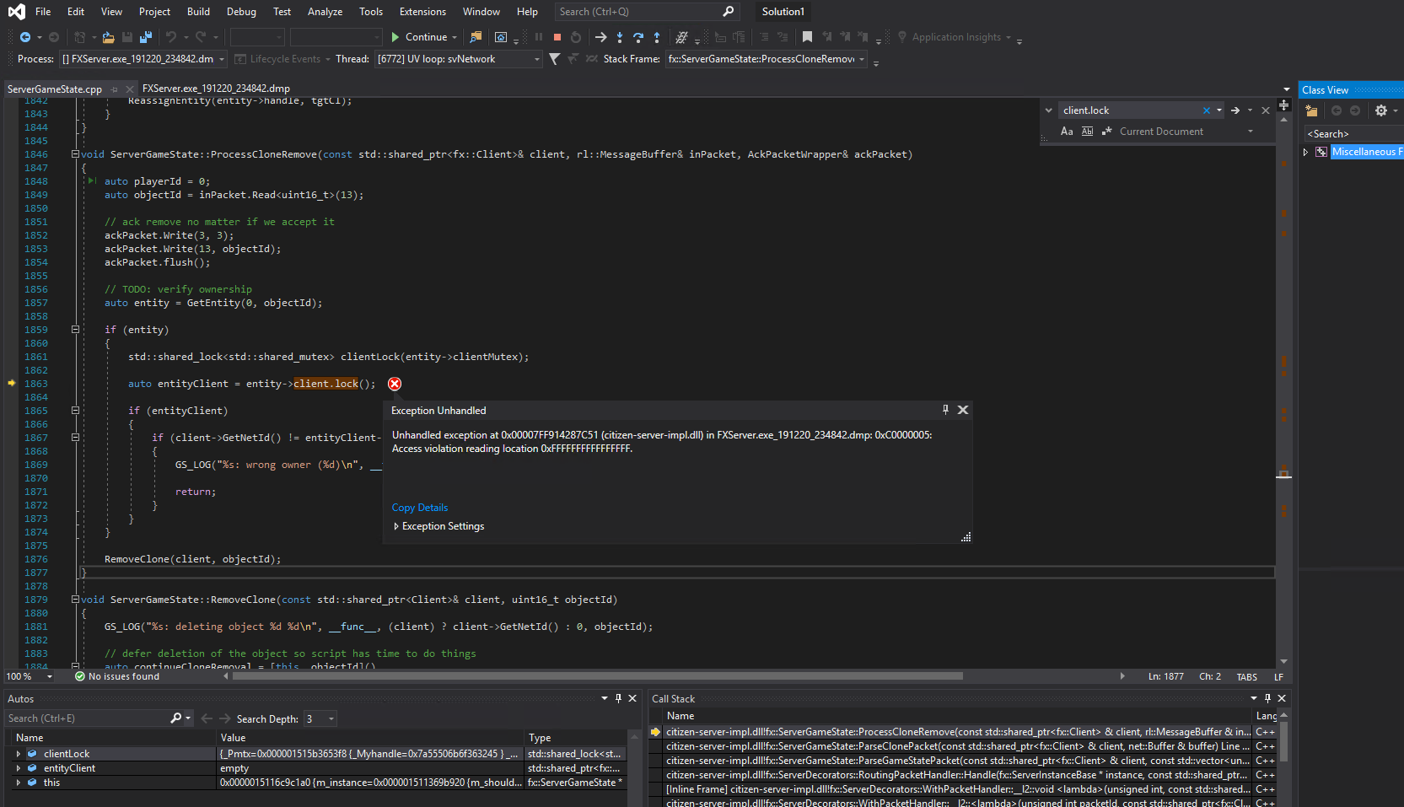Click the Step Out icon
The image size is (1404, 807).
657,37
